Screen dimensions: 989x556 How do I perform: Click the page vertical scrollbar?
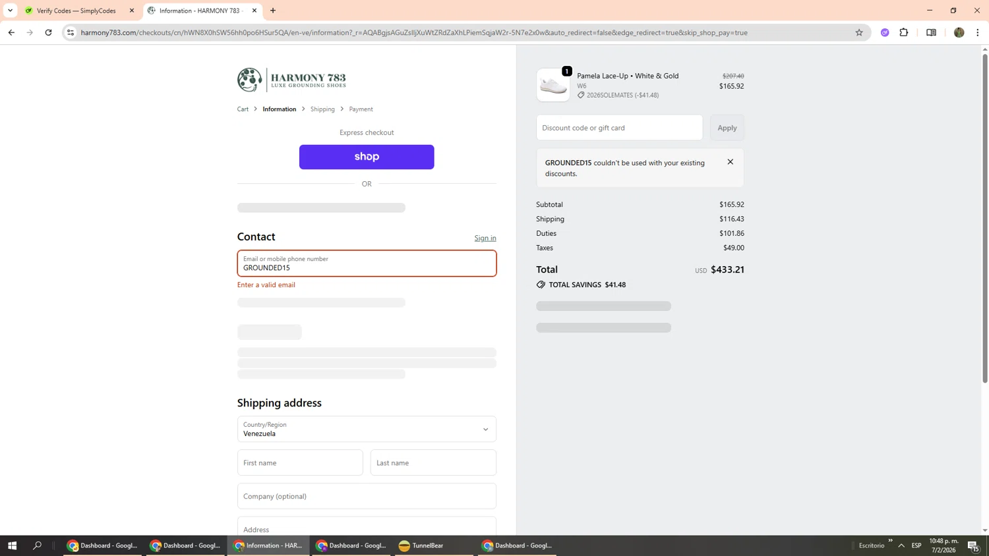tap(985, 217)
